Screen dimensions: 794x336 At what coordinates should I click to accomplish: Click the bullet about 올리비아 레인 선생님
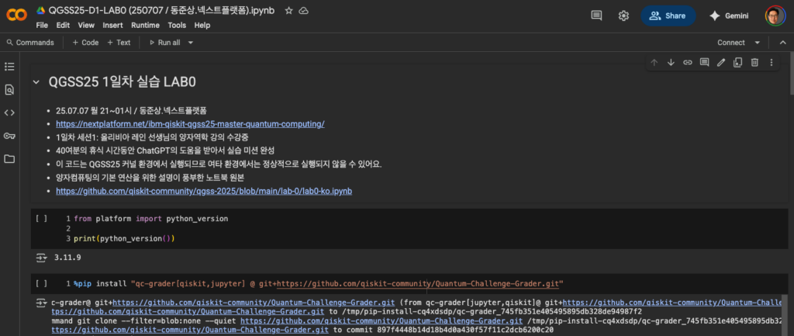pyautogui.click(x=153, y=137)
